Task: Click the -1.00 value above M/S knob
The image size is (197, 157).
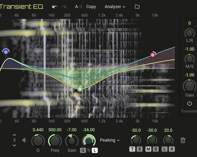Action: [190, 49]
